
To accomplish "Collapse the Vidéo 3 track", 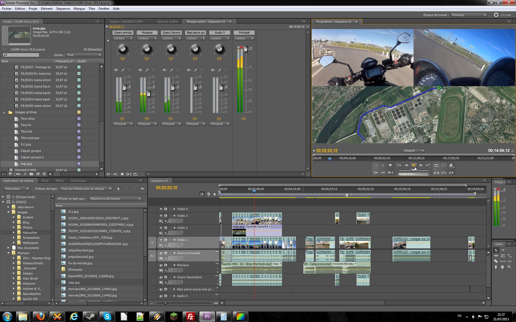I will point(174,216).
